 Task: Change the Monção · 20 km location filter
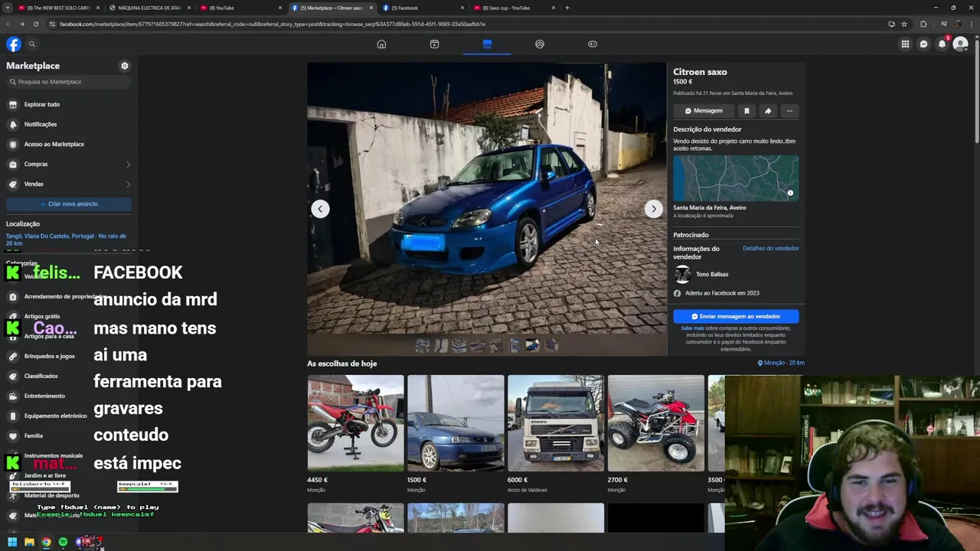(781, 363)
